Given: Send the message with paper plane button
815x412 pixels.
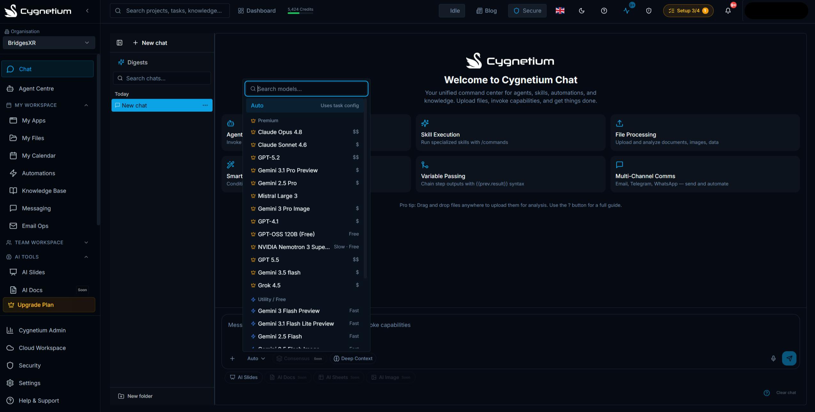Looking at the screenshot, I should tap(789, 358).
